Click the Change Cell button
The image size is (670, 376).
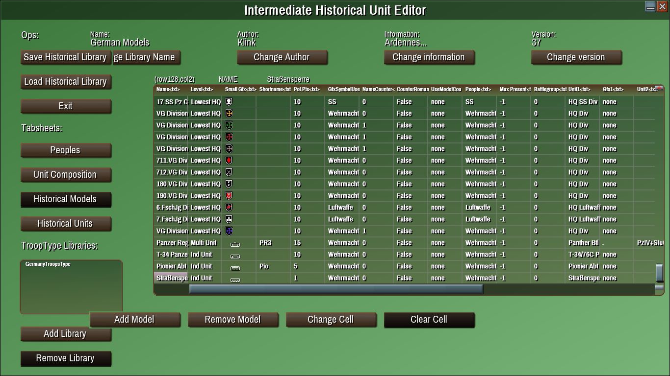tap(331, 320)
